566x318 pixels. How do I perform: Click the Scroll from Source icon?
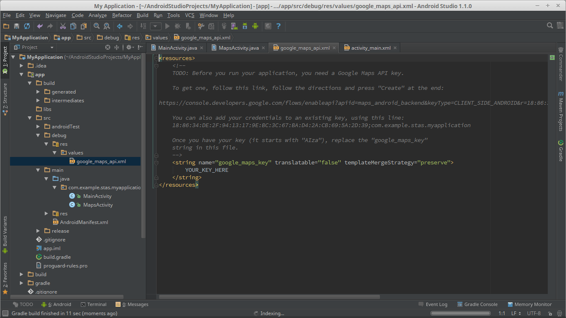pos(108,47)
